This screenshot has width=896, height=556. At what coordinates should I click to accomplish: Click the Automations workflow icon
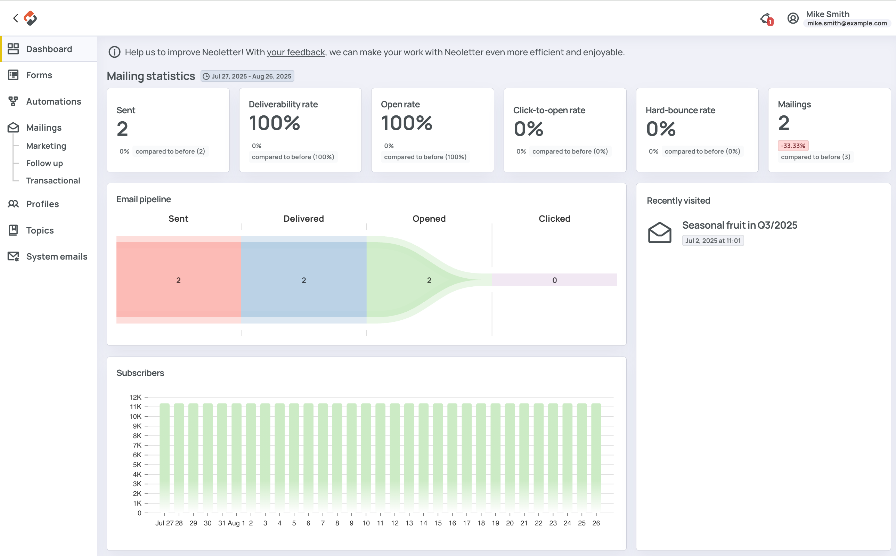pos(13,101)
